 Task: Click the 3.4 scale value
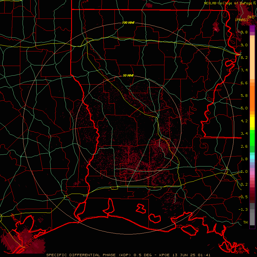click(244, 134)
